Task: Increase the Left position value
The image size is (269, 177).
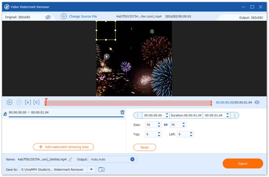Action: point(191,133)
